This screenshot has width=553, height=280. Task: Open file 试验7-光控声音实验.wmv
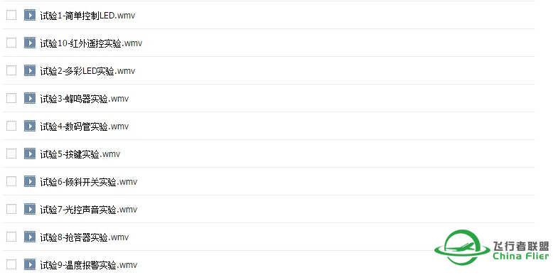(89, 210)
